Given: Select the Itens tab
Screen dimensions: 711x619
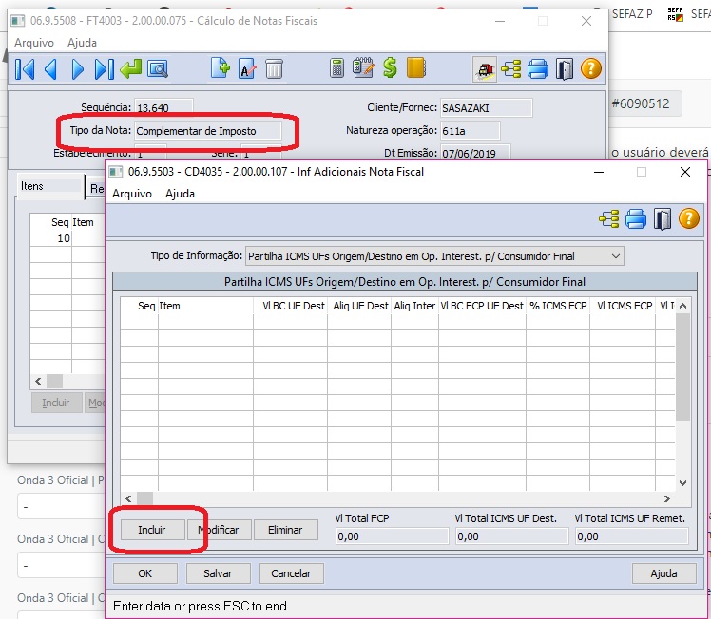Looking at the screenshot, I should pyautogui.click(x=33, y=186).
